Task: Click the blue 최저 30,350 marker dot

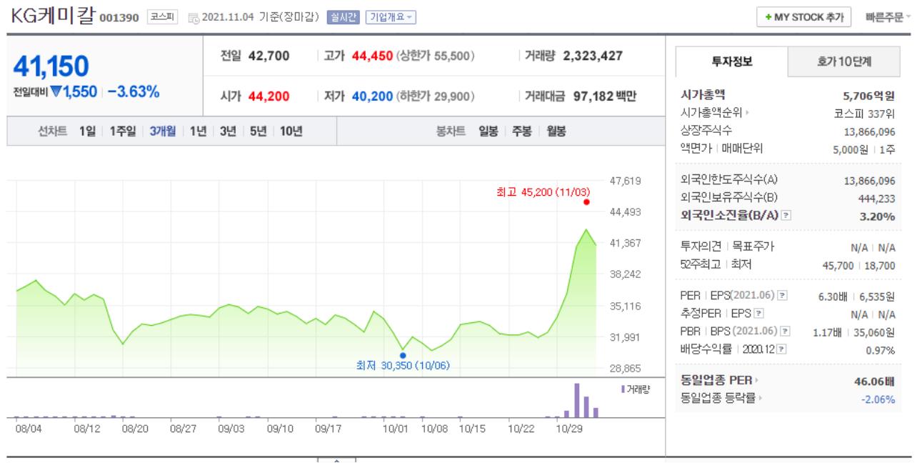Action: (x=403, y=355)
